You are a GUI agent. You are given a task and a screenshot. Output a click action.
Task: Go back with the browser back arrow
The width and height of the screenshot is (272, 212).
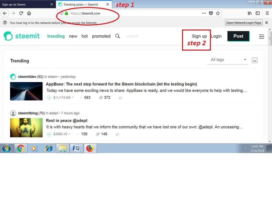point(5,13)
